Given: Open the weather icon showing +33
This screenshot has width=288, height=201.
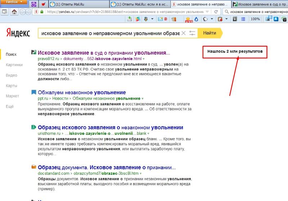Looking at the screenshot, I should (x=189, y=19).
